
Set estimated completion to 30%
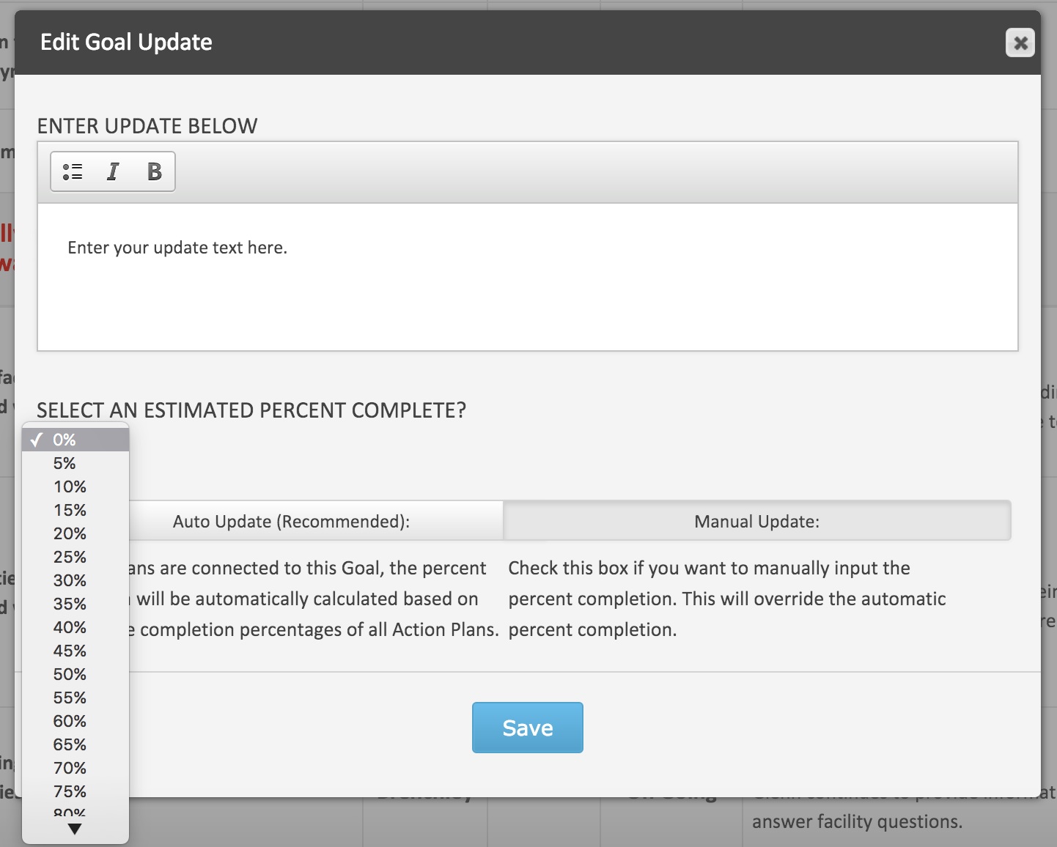click(x=75, y=580)
